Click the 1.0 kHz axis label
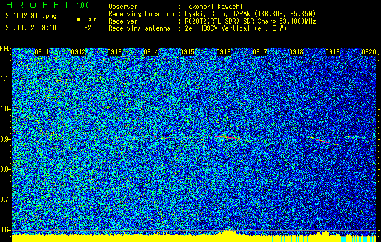381x242 pixels. (5, 109)
